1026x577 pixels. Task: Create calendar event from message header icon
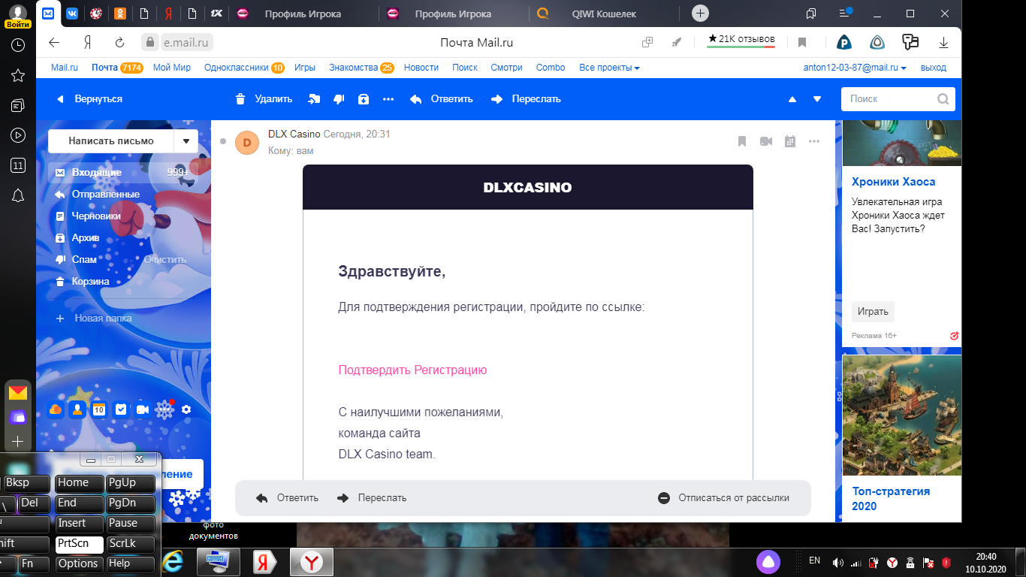[x=789, y=141]
